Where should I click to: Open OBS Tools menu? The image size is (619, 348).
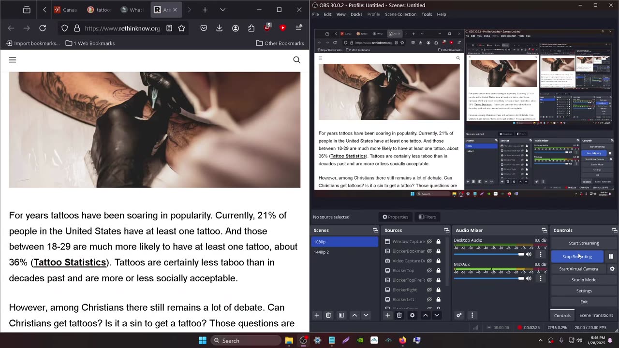point(427,14)
